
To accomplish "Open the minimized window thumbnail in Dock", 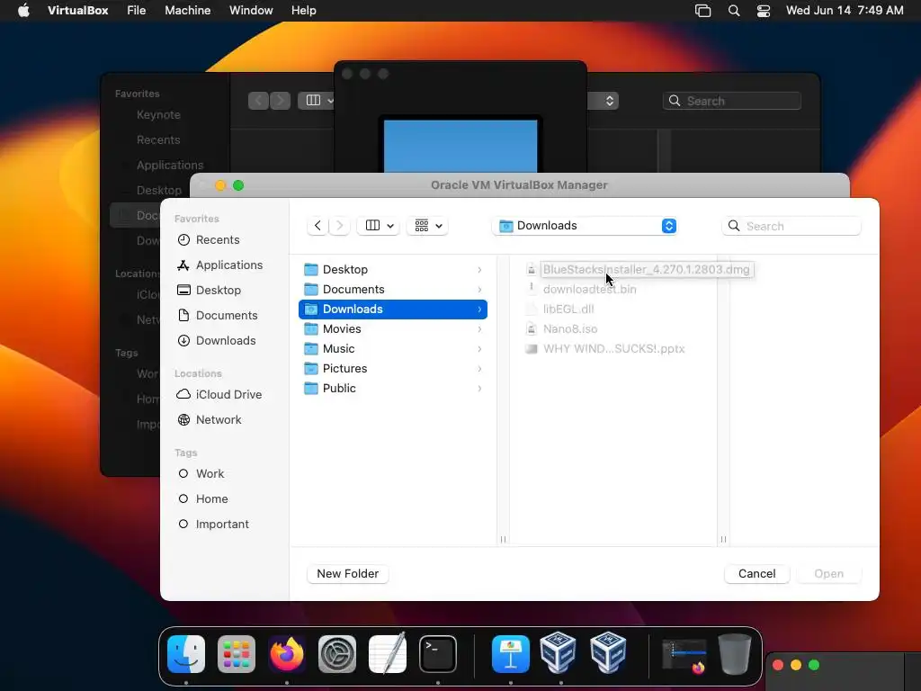I will tap(684, 656).
